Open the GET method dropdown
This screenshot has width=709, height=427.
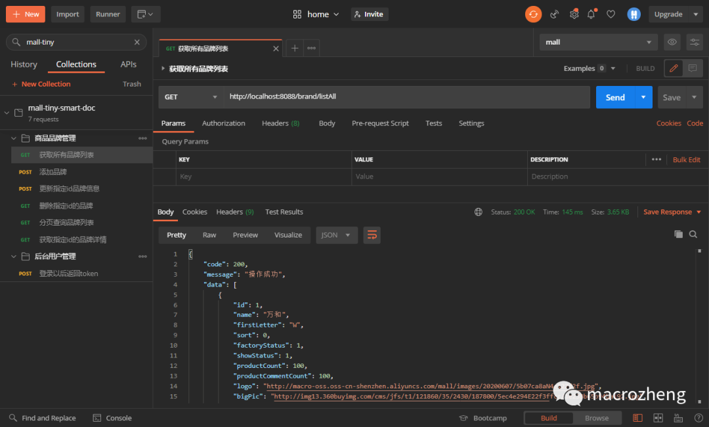(x=191, y=97)
